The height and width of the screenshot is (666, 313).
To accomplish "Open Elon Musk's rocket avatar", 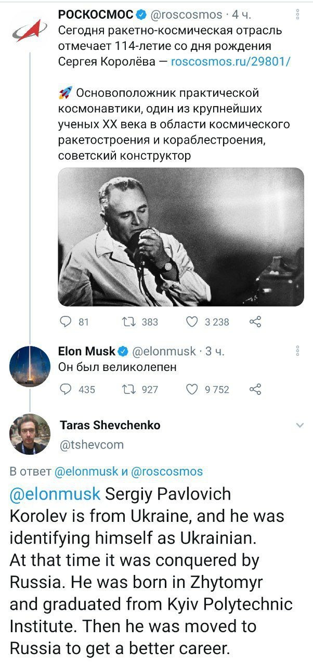I will coord(30,366).
